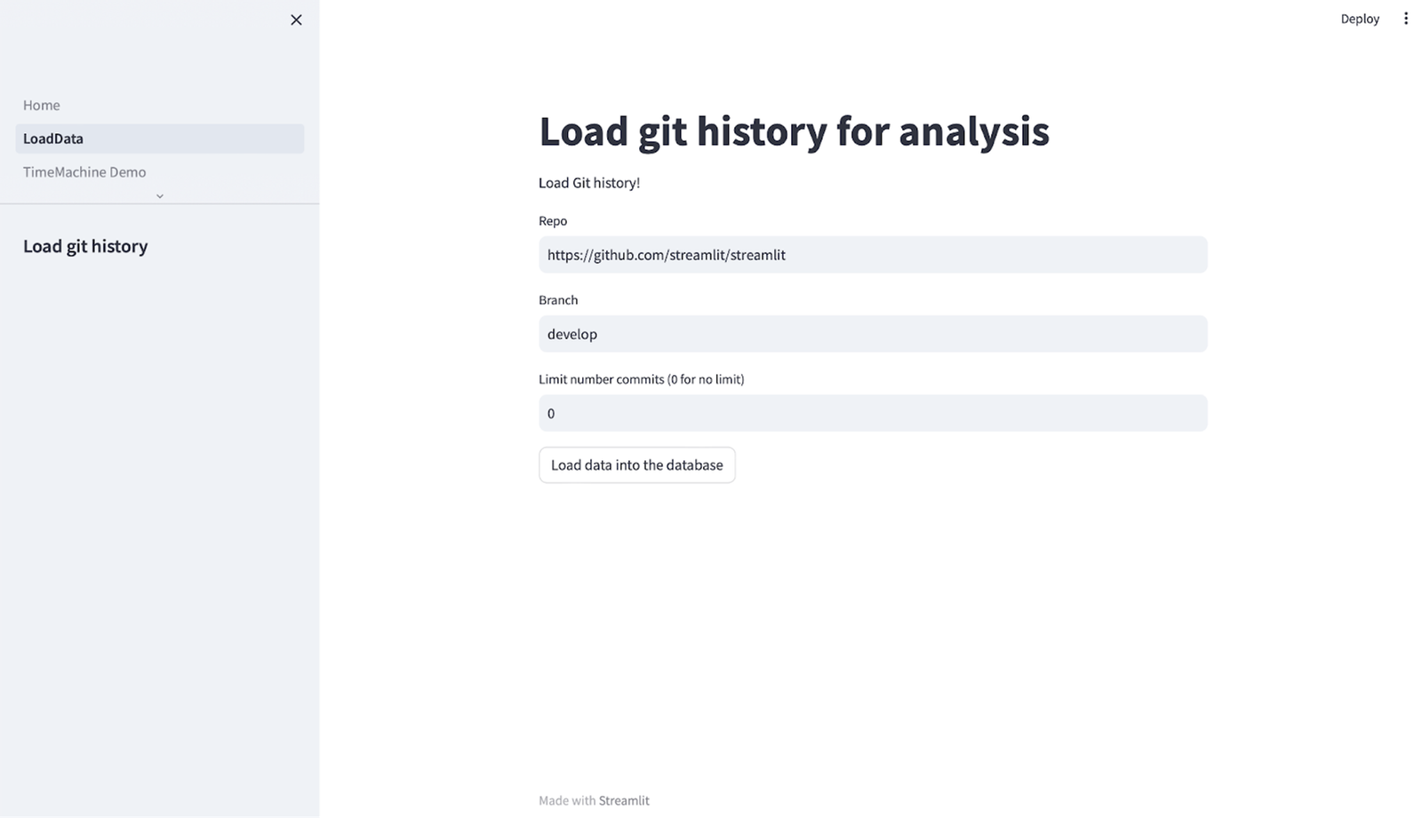Click the develop branch value
Image resolution: width=1422 pixels, height=818 pixels.
571,334
